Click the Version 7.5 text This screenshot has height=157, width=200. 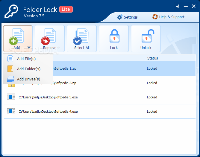click(x=34, y=16)
